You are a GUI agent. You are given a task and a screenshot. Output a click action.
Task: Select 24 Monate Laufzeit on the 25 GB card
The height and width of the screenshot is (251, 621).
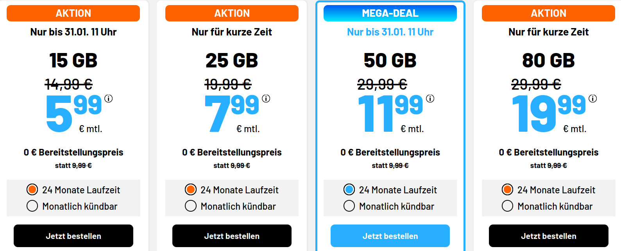(x=191, y=190)
